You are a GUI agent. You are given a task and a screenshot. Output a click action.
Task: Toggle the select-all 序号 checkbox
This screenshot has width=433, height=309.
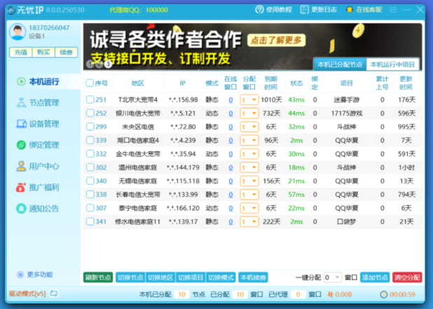[x=90, y=83]
